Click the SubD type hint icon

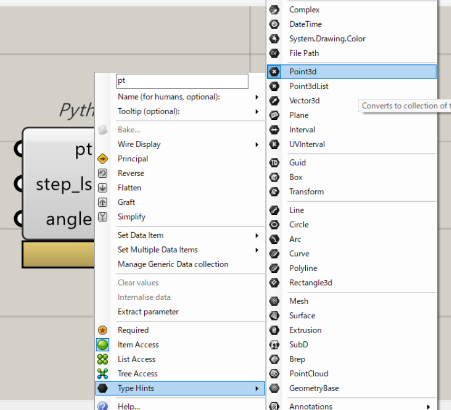(274, 345)
